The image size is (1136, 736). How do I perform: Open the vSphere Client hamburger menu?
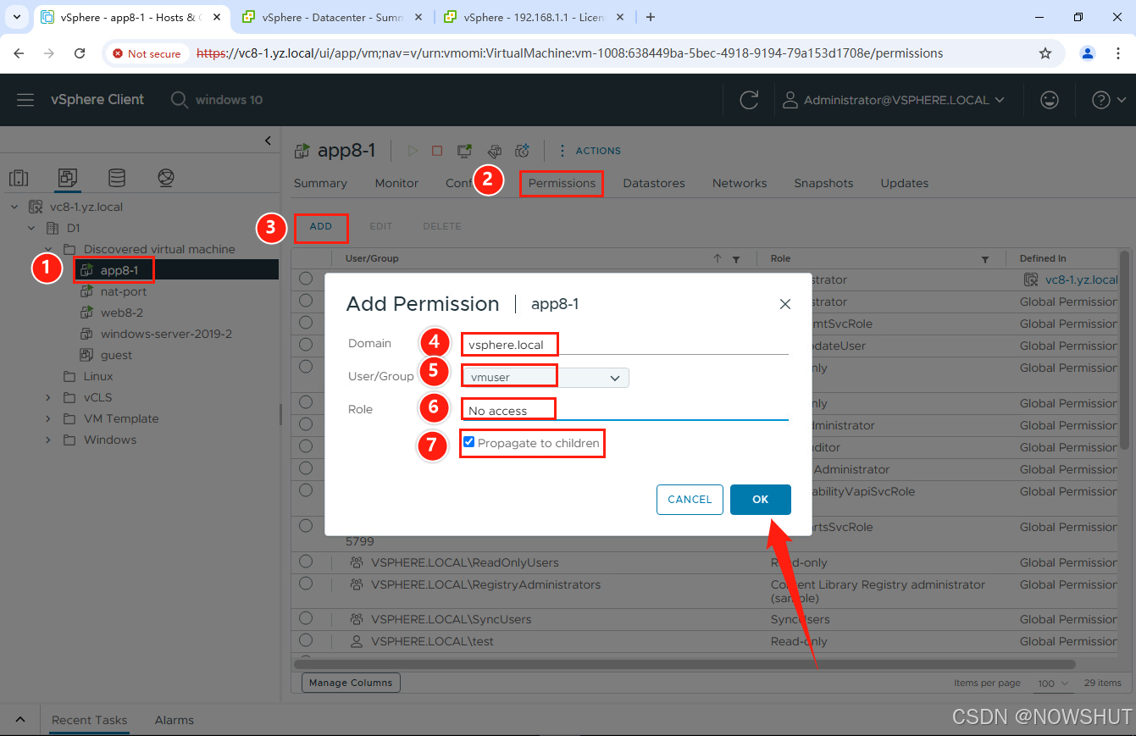(x=25, y=100)
